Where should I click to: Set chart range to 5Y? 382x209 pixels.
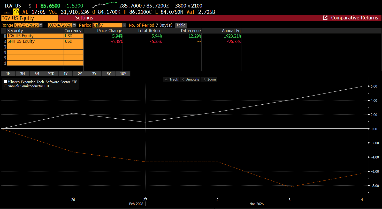coord(109,74)
